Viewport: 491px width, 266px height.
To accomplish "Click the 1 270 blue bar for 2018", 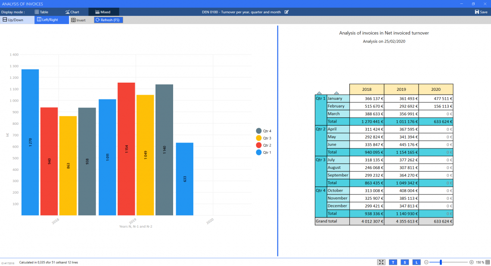I will [x=30, y=142].
